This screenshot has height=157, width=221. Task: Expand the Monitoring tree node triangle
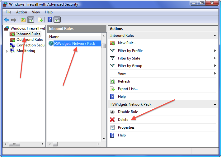tap(7, 51)
